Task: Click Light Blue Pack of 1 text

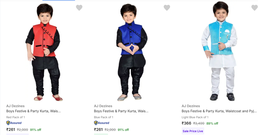Action: 195,117
